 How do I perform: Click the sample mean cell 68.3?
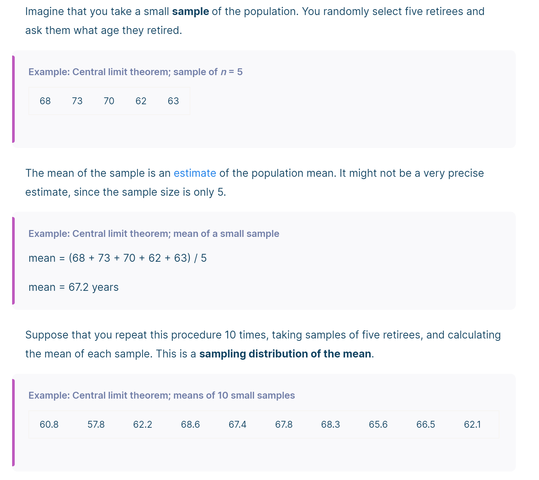(330, 424)
